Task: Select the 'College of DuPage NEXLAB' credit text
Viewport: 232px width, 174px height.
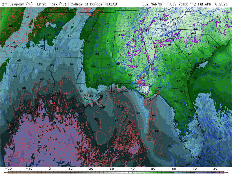Action: pyautogui.click(x=94, y=4)
